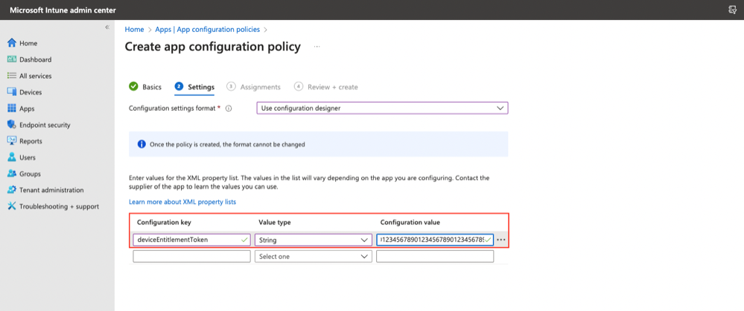Switch to the Assignments step tab
Image resolution: width=744 pixels, height=311 pixels.
point(254,87)
